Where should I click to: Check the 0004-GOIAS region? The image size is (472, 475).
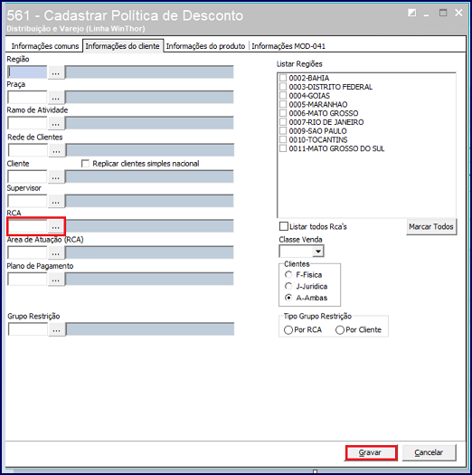(x=283, y=95)
